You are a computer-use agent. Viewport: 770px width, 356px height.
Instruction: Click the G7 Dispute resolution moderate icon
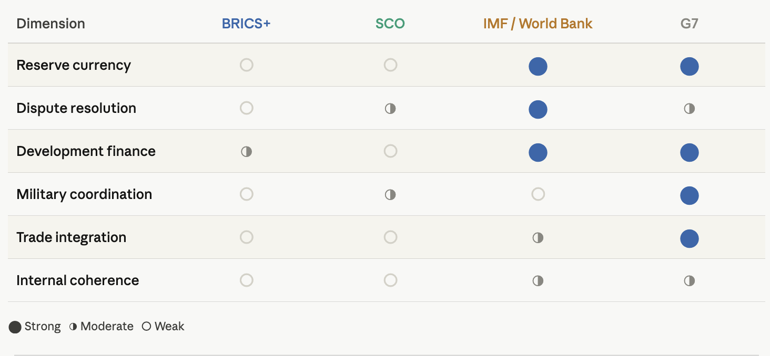pyautogui.click(x=689, y=109)
